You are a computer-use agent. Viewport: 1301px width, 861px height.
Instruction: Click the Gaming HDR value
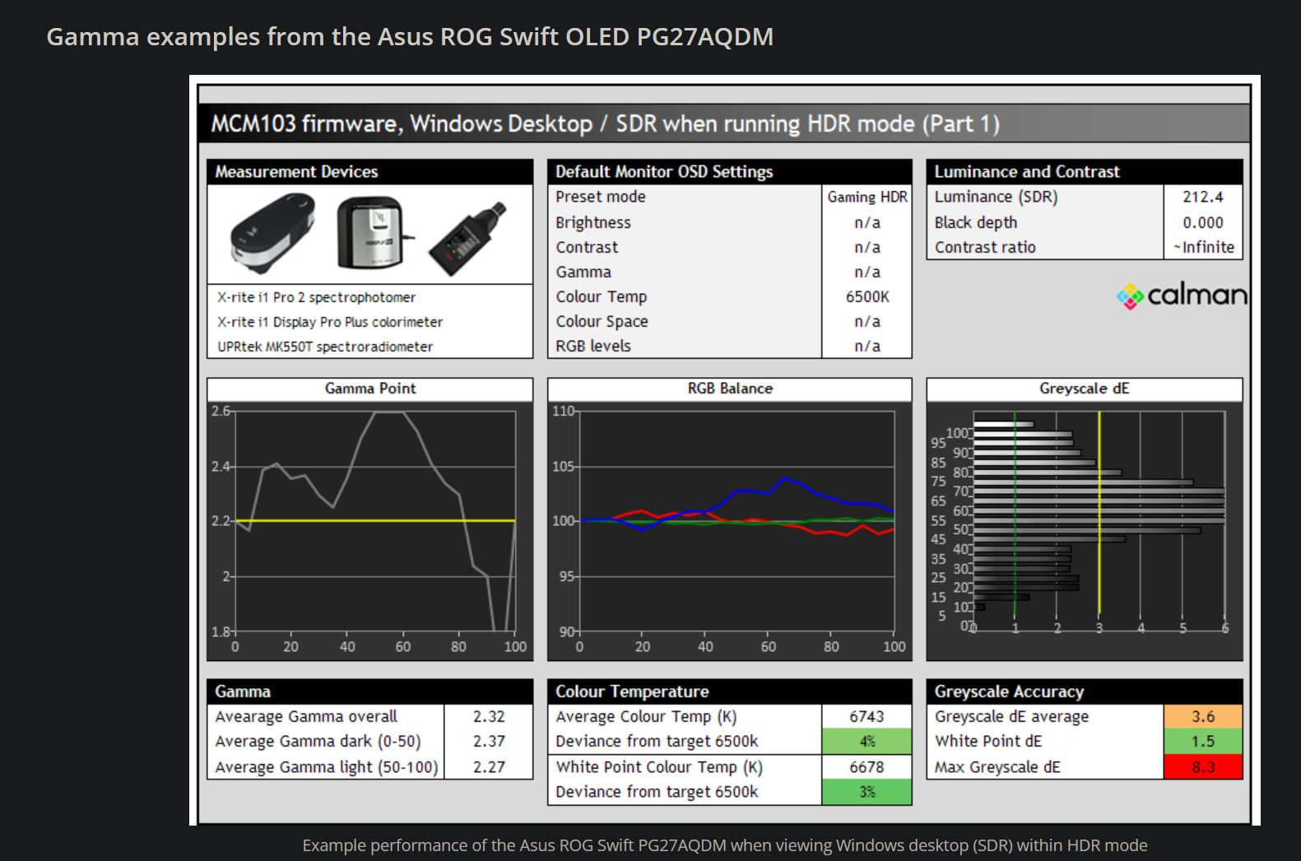click(x=867, y=197)
